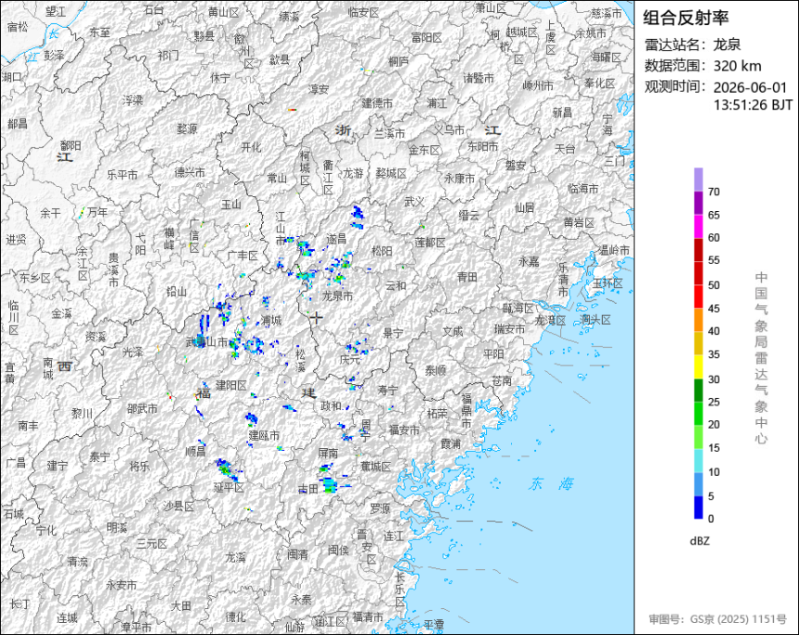Click the 中国气象局雷达气象中心 vertical credit text
The width and height of the screenshot is (799, 635).
[761, 358]
